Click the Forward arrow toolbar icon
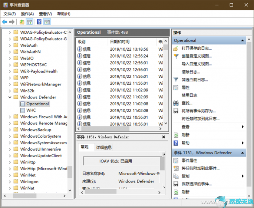The image size is (254, 208). [x=12, y=22]
